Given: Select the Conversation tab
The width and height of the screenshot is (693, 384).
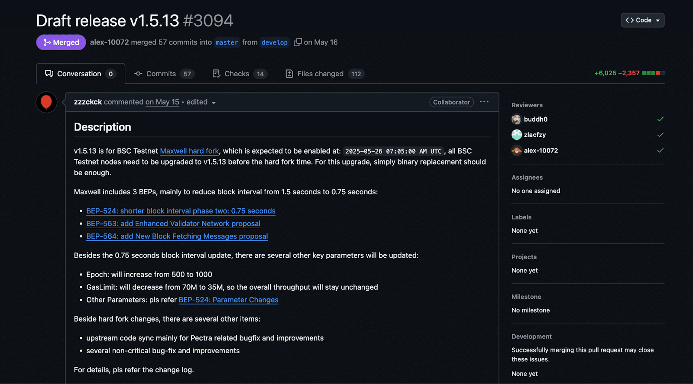Looking at the screenshot, I should [80, 74].
